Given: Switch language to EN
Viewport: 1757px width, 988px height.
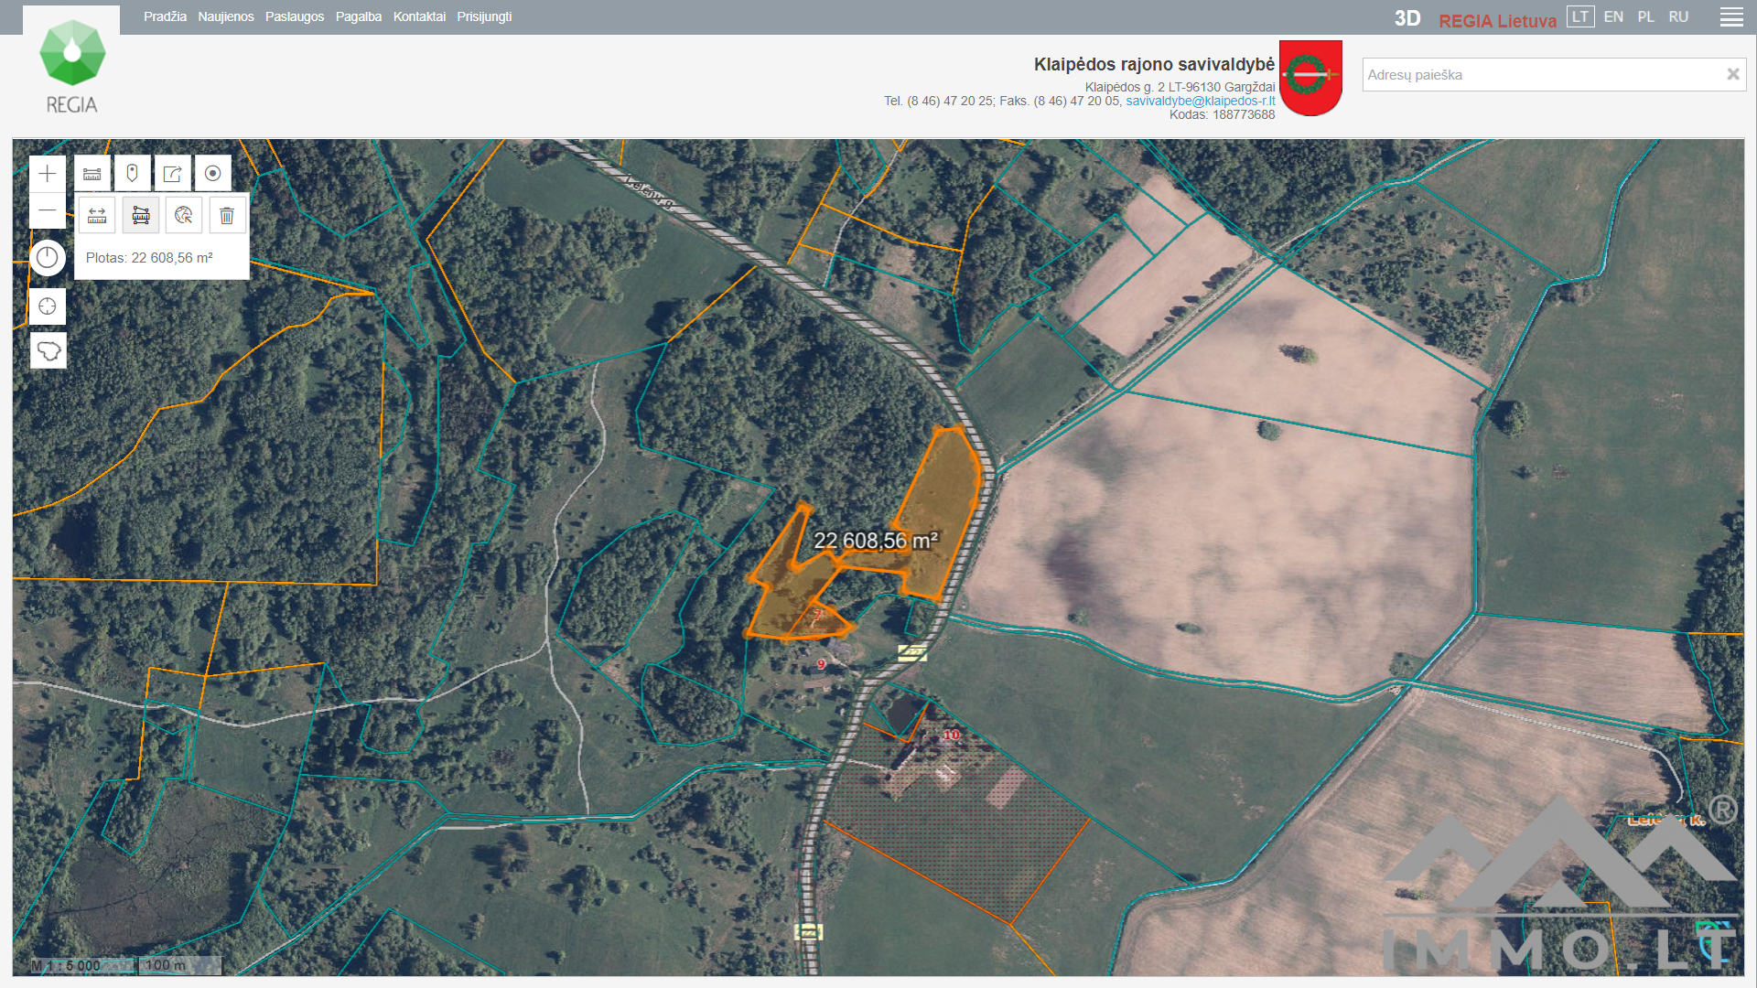Looking at the screenshot, I should (x=1613, y=16).
